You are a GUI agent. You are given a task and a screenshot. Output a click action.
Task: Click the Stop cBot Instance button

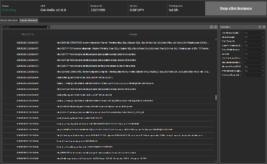click(x=236, y=8)
